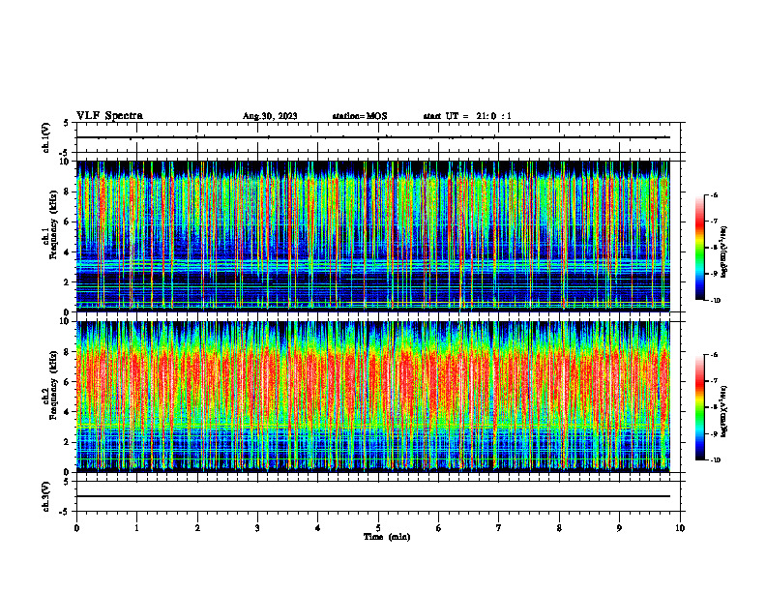The image size is (766, 592).
Task: Click the "8" kHz tick on ch.2 spectrogram
Action: pos(68,352)
